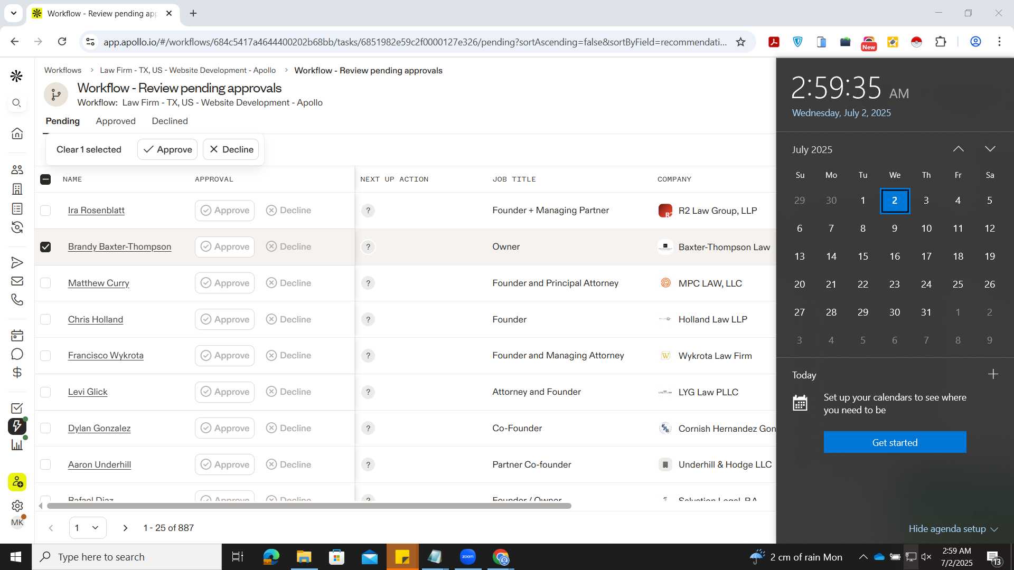Viewport: 1014px width, 570px height.
Task: Select Levi Glick row checkbox
Action: click(x=45, y=392)
